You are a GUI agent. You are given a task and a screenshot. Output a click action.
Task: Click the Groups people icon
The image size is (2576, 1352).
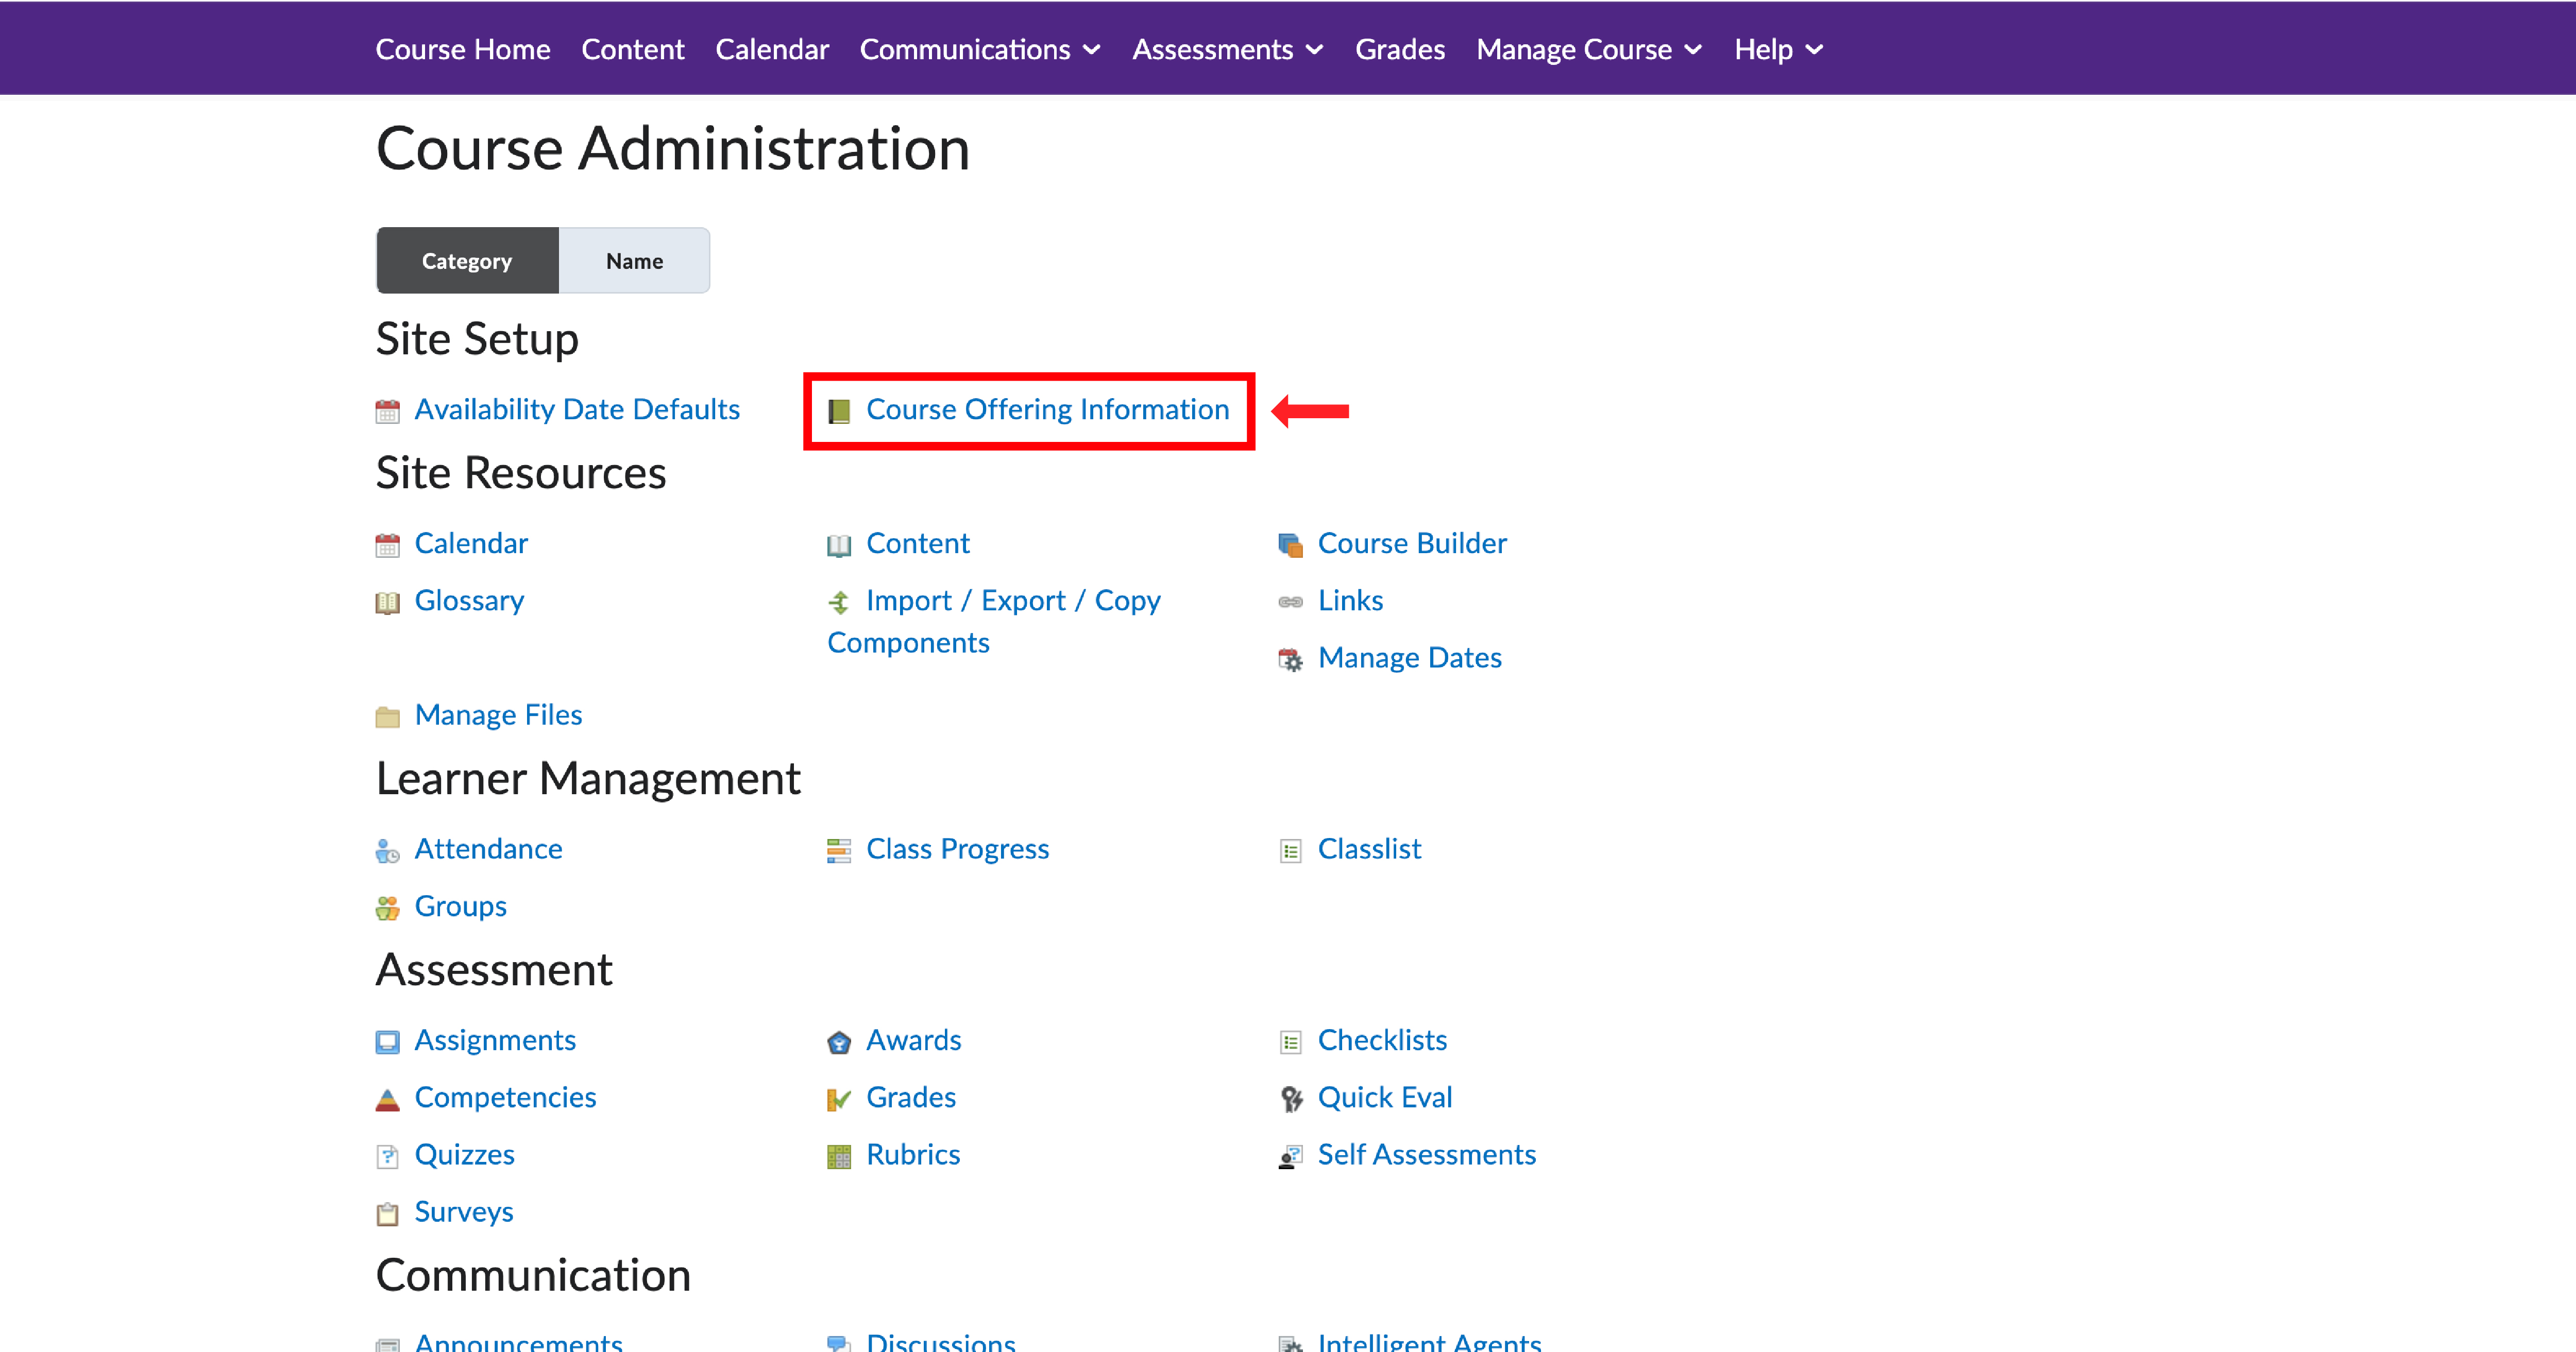[388, 907]
